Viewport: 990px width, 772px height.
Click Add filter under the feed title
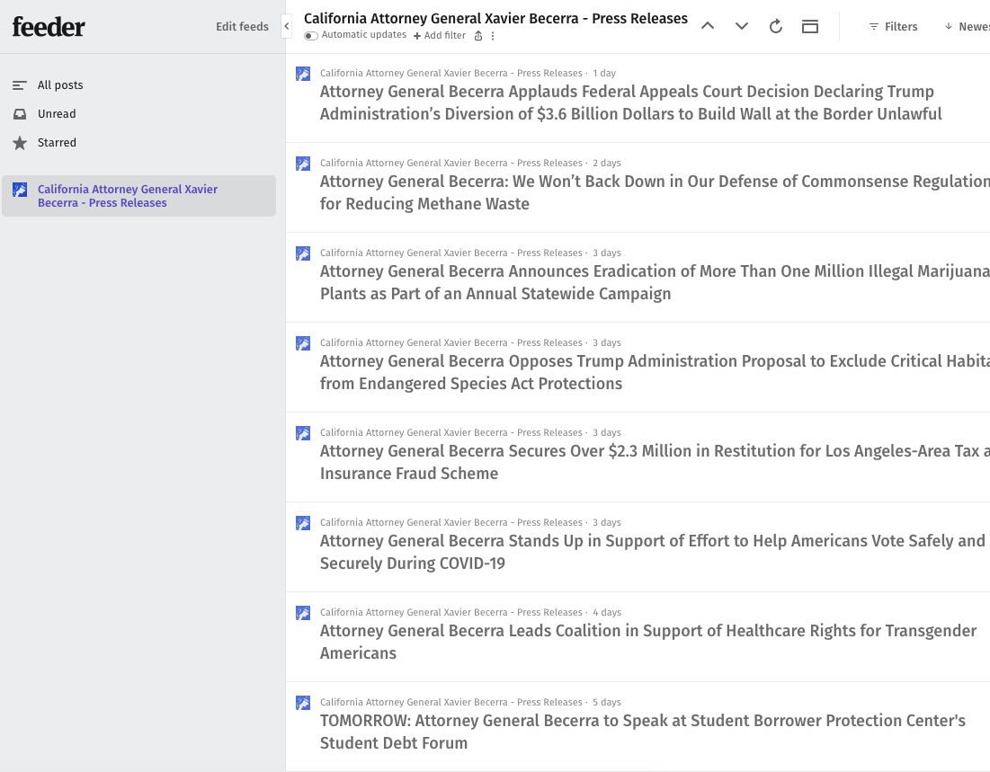440,35
